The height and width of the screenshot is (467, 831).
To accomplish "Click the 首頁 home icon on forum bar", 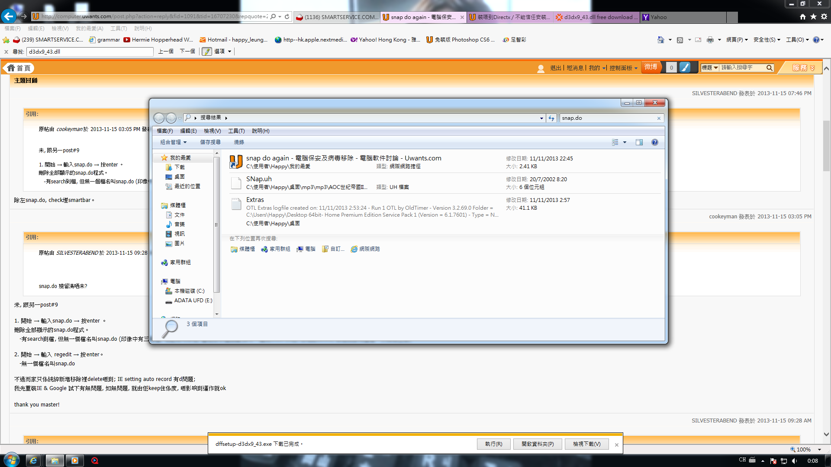I will click(19, 68).
